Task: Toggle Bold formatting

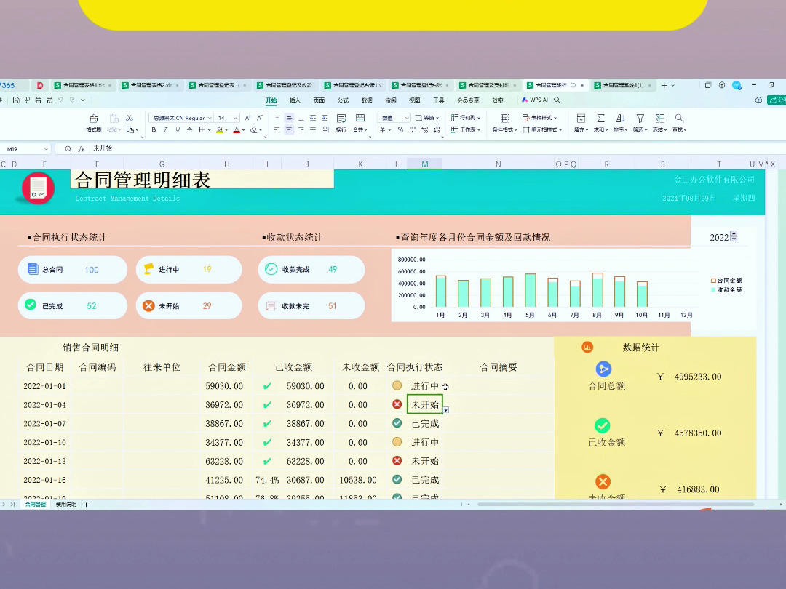Action: click(x=154, y=129)
